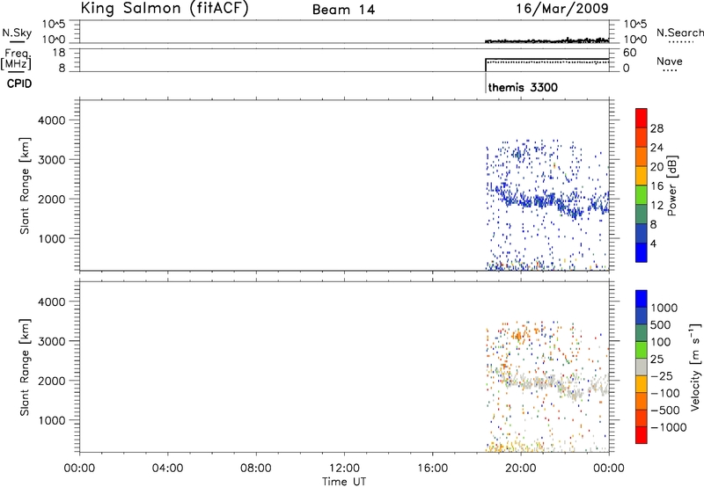This screenshot has height=487, width=704.
Task: Click the "CPID" label
Action: [19, 84]
